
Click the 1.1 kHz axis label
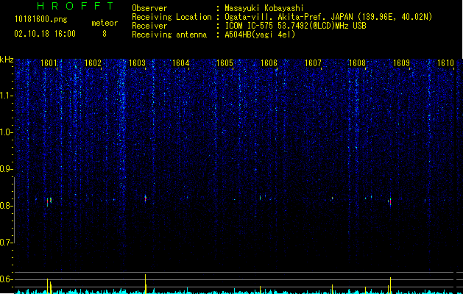click(x=7, y=96)
